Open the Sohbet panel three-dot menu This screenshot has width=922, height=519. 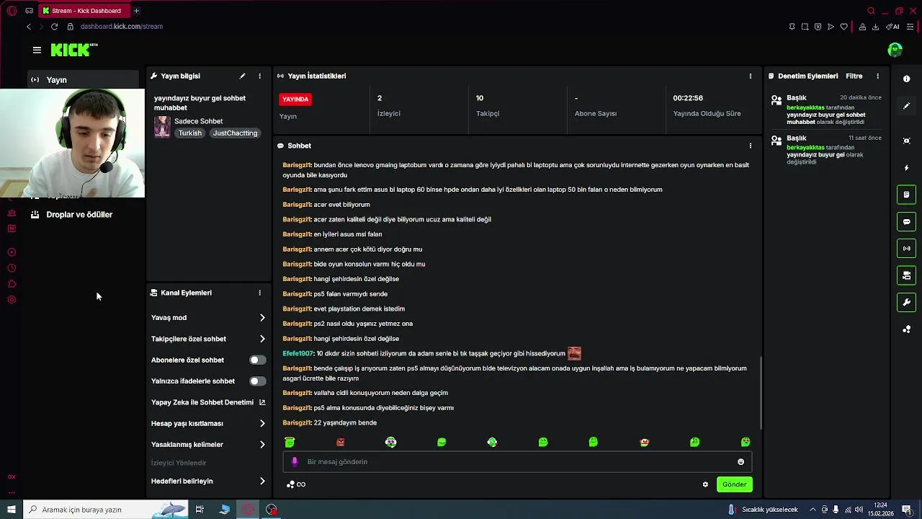(750, 146)
